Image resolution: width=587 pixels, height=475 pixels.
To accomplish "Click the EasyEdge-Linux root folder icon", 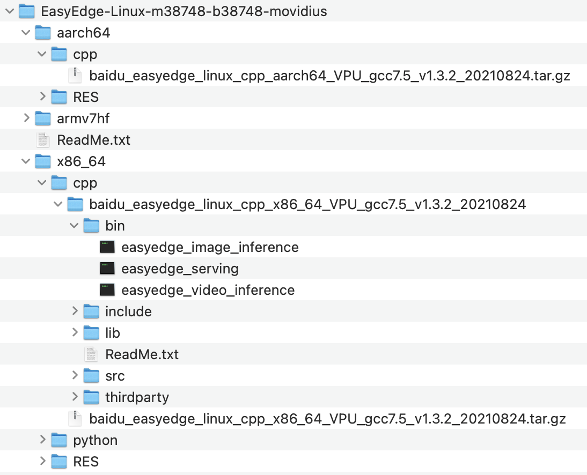I will click(x=27, y=11).
